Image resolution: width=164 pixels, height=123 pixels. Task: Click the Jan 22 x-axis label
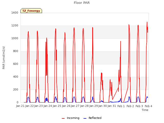[x=29, y=106]
